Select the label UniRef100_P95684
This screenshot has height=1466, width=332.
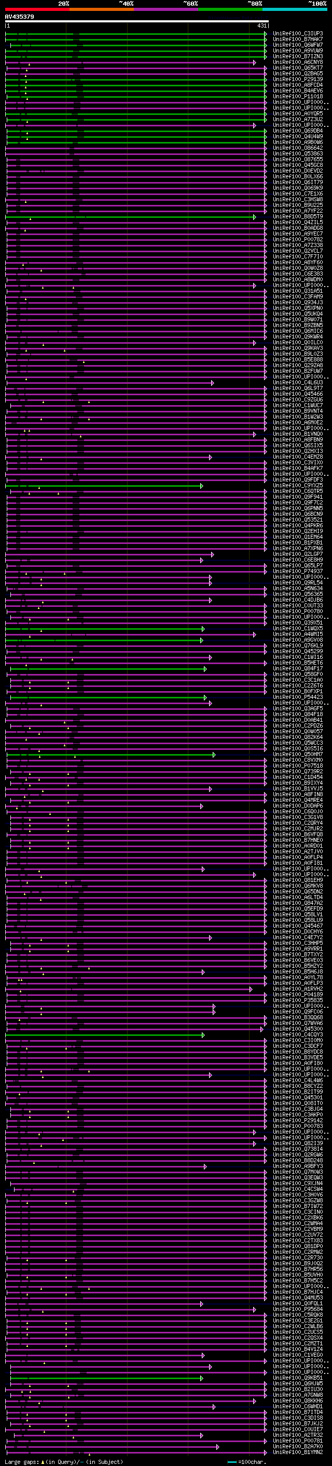[x=297, y=1309]
